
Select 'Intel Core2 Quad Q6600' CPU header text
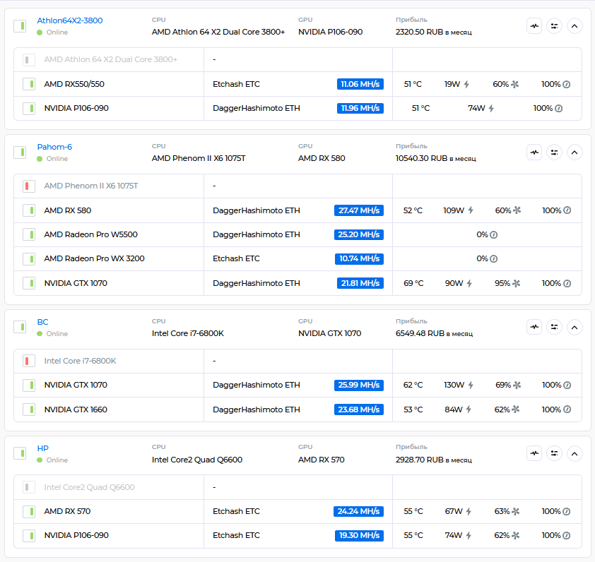click(x=197, y=460)
